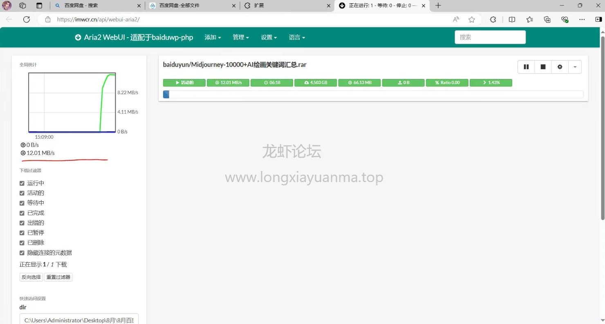Image resolution: width=605 pixels, height=324 pixels.
Task: Click the 12.01 MB/s speed badge
Action: point(228,83)
